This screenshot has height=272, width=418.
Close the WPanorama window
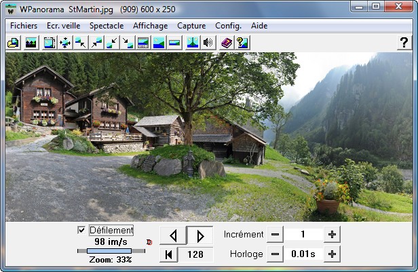click(x=398, y=6)
